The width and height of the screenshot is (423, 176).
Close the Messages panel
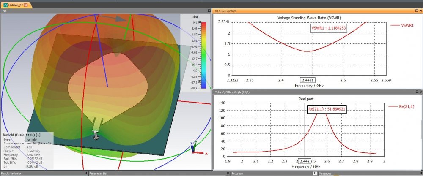421,173
